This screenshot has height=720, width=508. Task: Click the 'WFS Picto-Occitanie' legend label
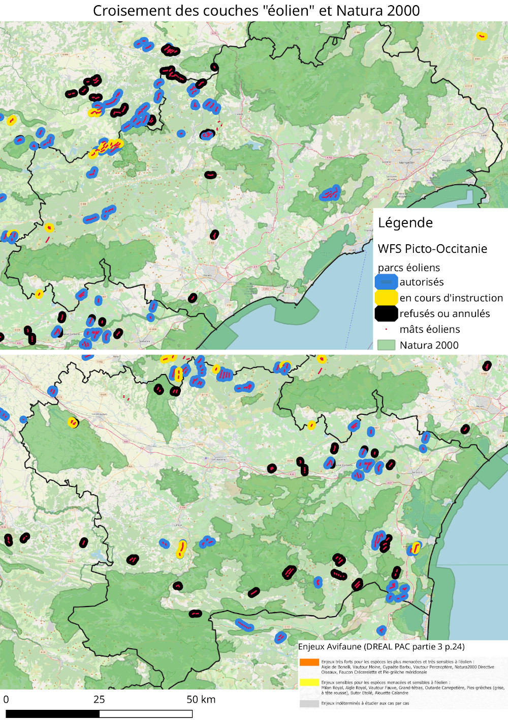click(x=432, y=249)
